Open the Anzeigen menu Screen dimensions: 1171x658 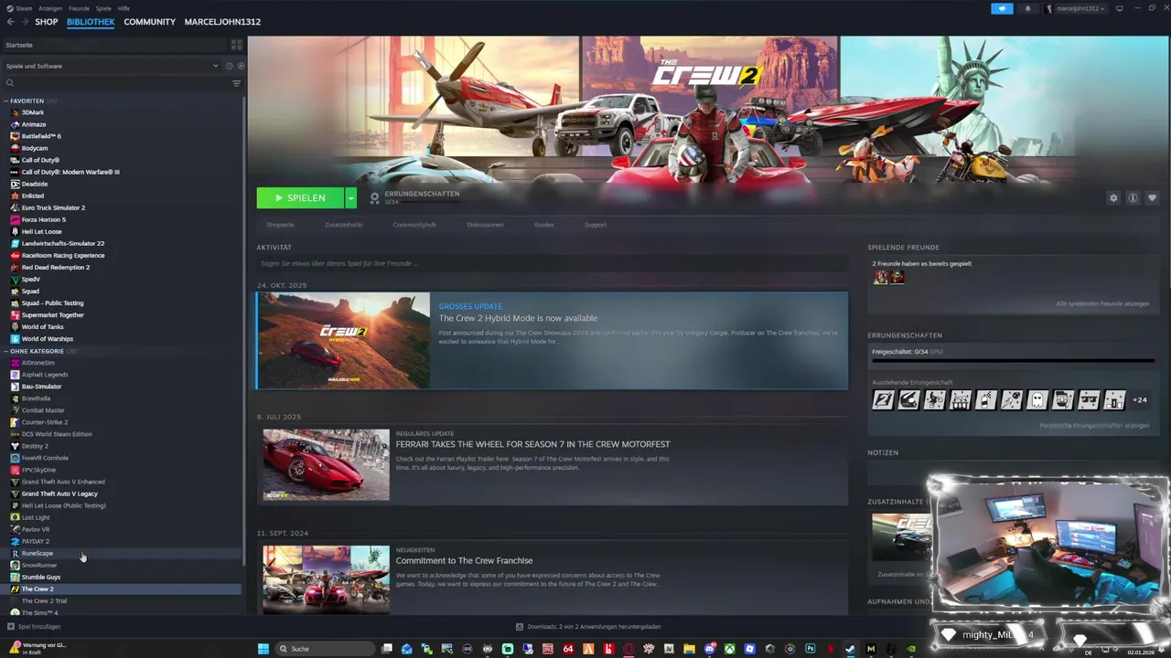coord(50,8)
